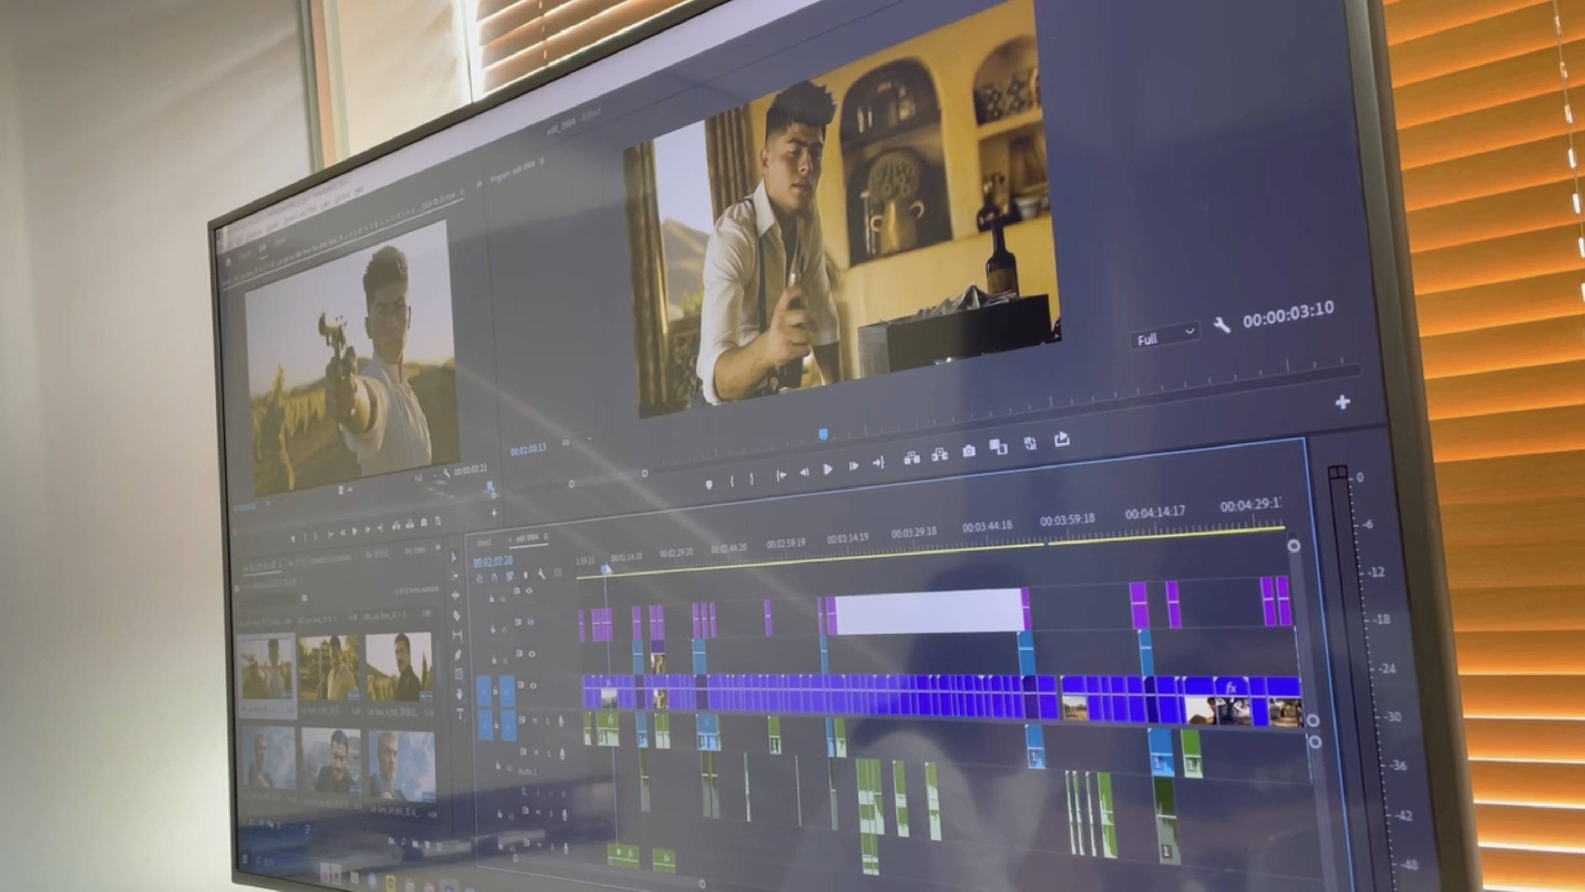
Task: Select the Razor tool
Action: click(x=456, y=615)
